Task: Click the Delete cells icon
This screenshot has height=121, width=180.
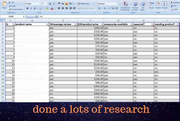Action: [158, 4]
